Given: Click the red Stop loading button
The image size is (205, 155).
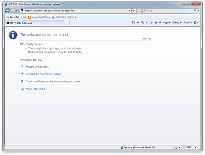Looking at the screenshot, I should pos(139,11).
